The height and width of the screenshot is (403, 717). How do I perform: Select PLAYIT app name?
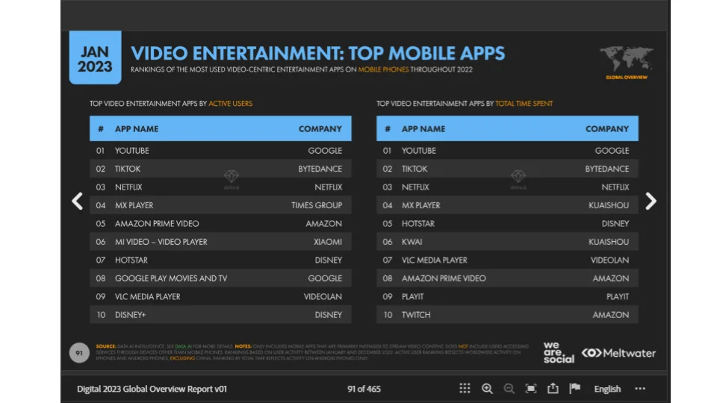pos(412,296)
